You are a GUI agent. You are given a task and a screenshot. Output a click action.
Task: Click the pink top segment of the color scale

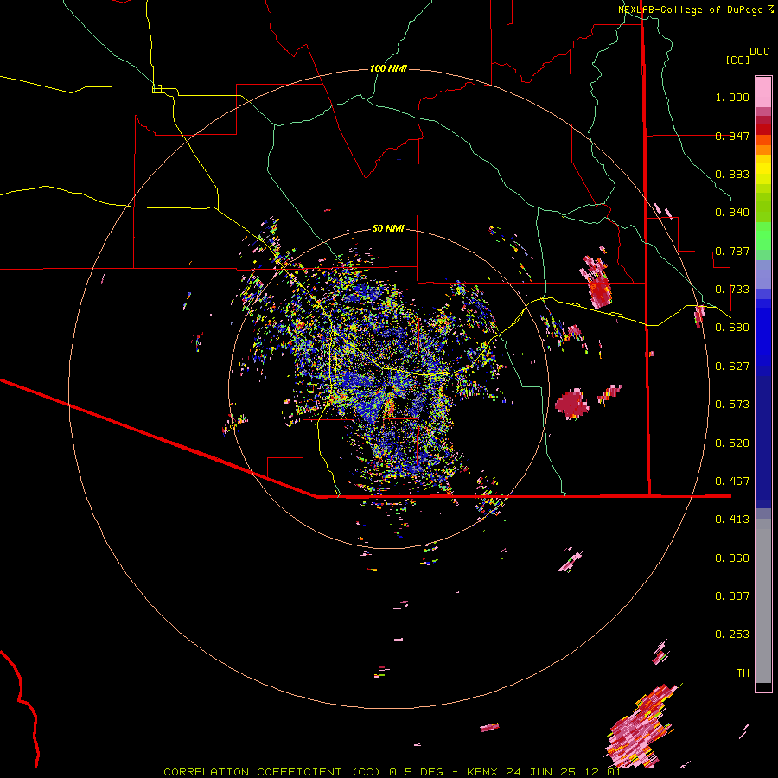click(x=763, y=92)
